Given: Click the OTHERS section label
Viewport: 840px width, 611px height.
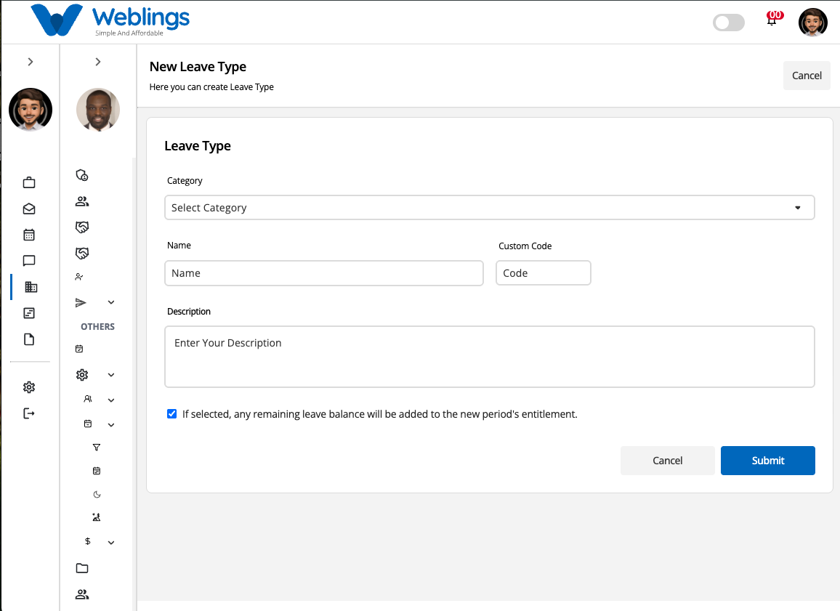Looking at the screenshot, I should (x=97, y=327).
